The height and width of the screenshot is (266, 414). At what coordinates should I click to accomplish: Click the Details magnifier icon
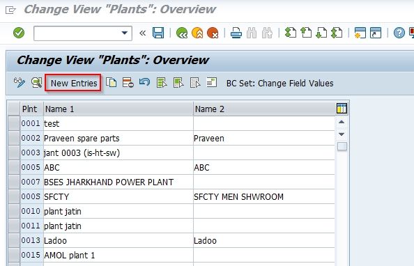click(36, 83)
